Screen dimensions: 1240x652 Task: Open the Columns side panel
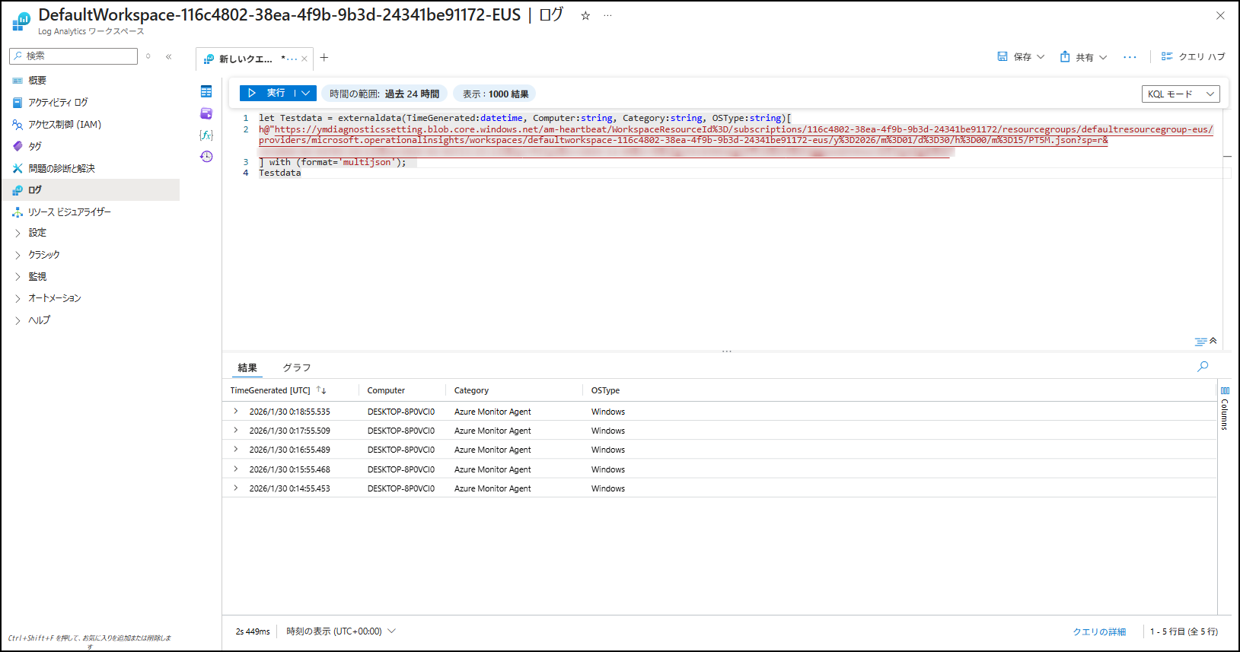tap(1225, 408)
